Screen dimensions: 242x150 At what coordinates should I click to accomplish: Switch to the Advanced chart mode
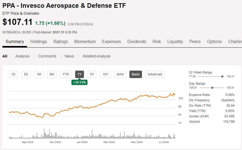click(155, 74)
